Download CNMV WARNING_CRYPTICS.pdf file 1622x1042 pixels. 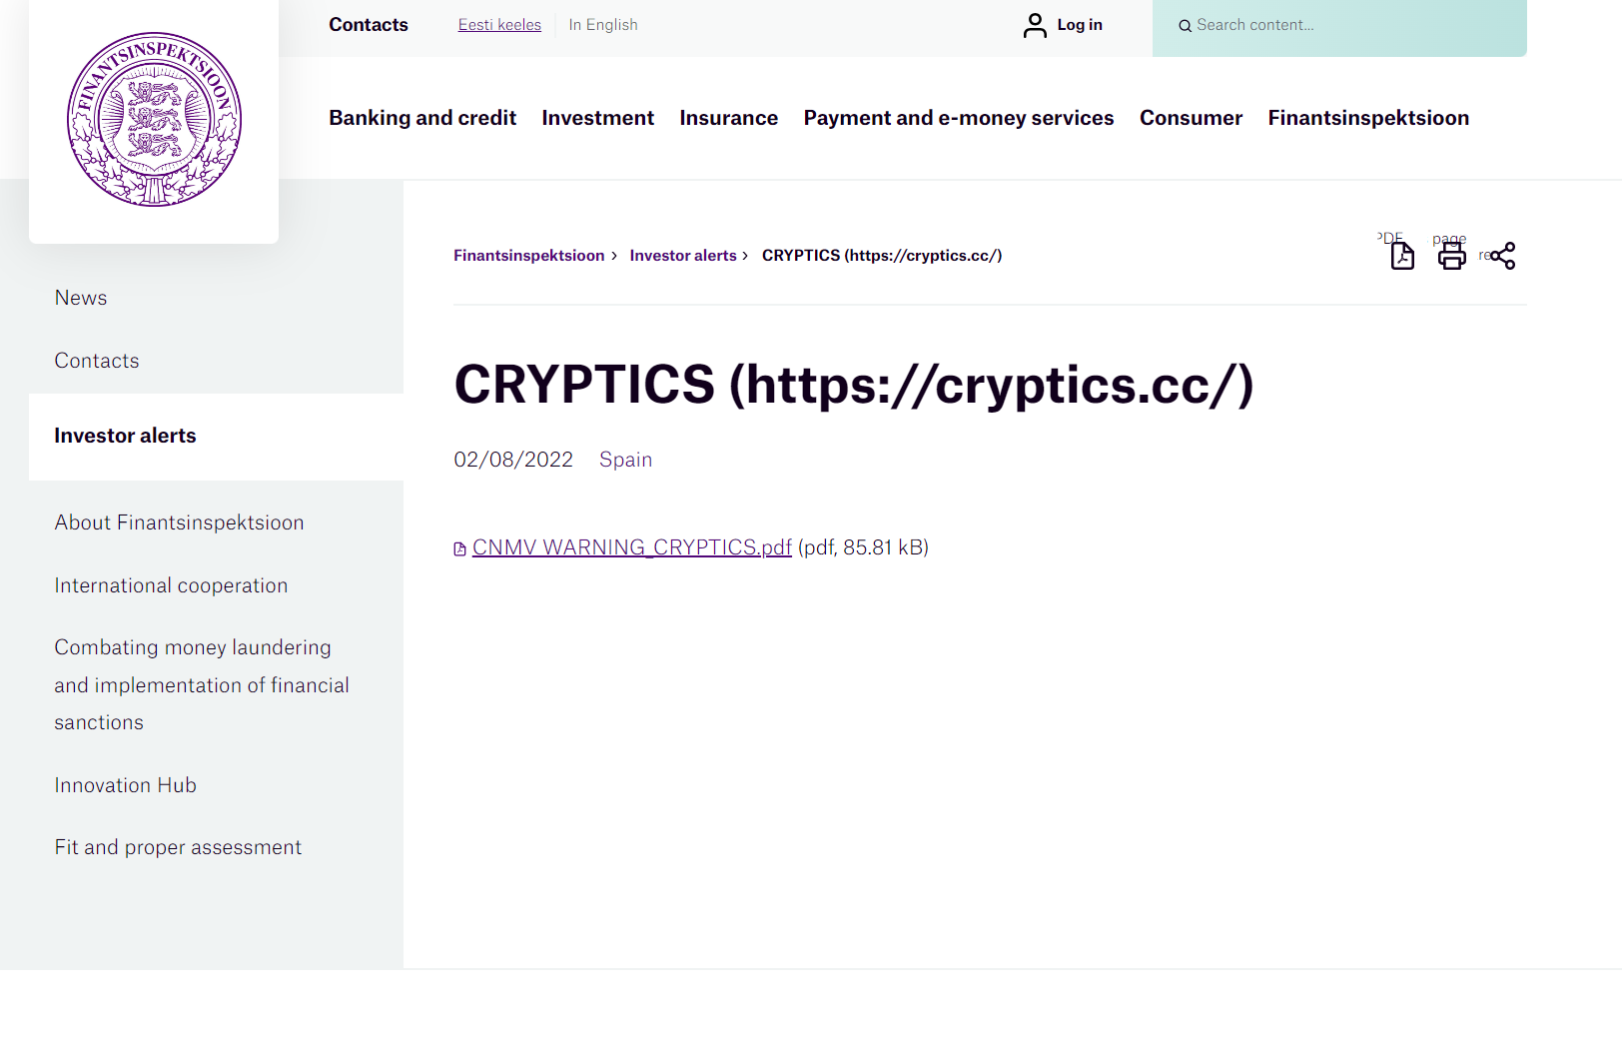632,547
